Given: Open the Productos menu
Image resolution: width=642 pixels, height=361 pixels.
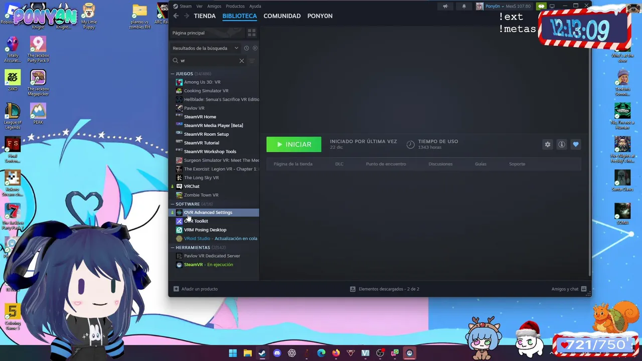Looking at the screenshot, I should 235,6.
